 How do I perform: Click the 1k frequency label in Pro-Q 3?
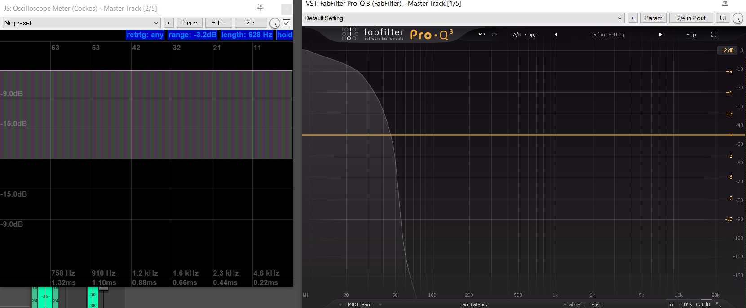(555, 295)
